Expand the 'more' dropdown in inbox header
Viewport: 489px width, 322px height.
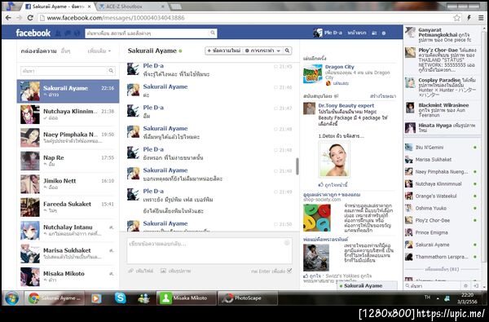tap(99, 51)
